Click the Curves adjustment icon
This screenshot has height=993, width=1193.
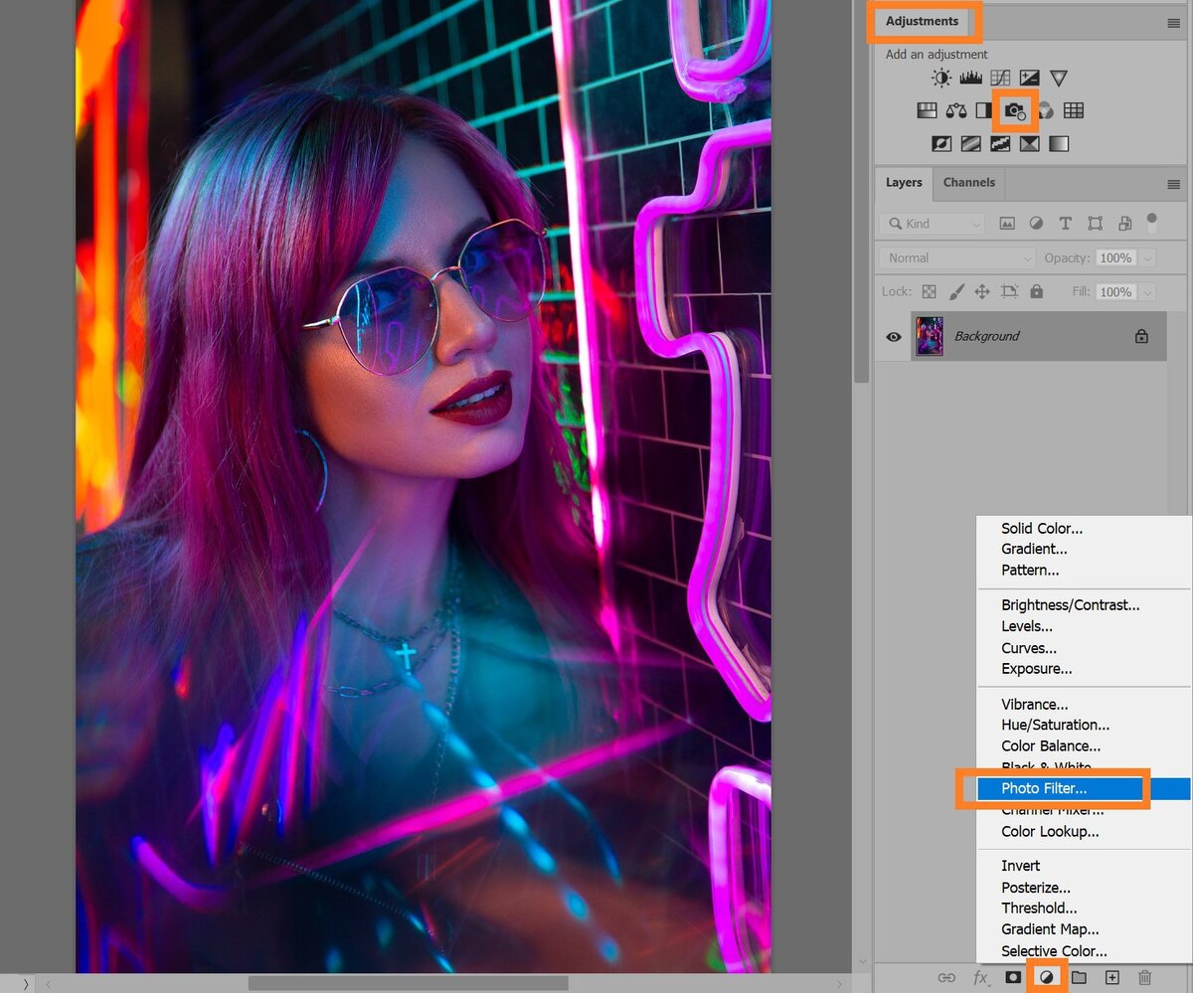(x=1000, y=78)
